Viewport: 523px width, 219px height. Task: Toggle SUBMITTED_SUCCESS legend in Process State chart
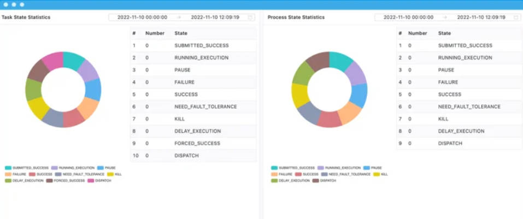point(293,168)
